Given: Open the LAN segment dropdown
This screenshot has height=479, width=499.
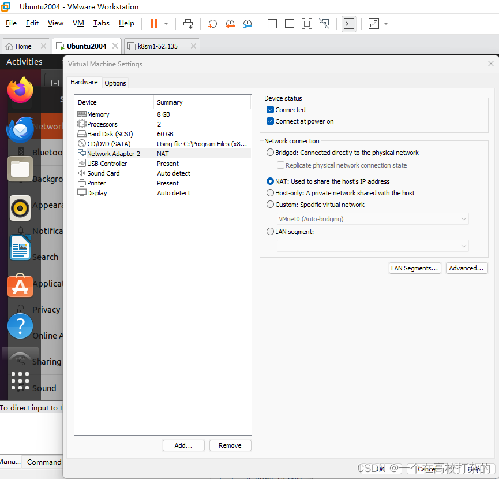Looking at the screenshot, I should pos(373,246).
